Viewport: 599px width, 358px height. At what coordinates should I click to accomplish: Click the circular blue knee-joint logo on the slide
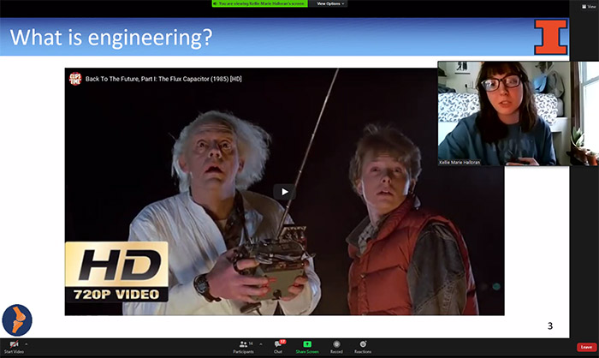[17, 320]
